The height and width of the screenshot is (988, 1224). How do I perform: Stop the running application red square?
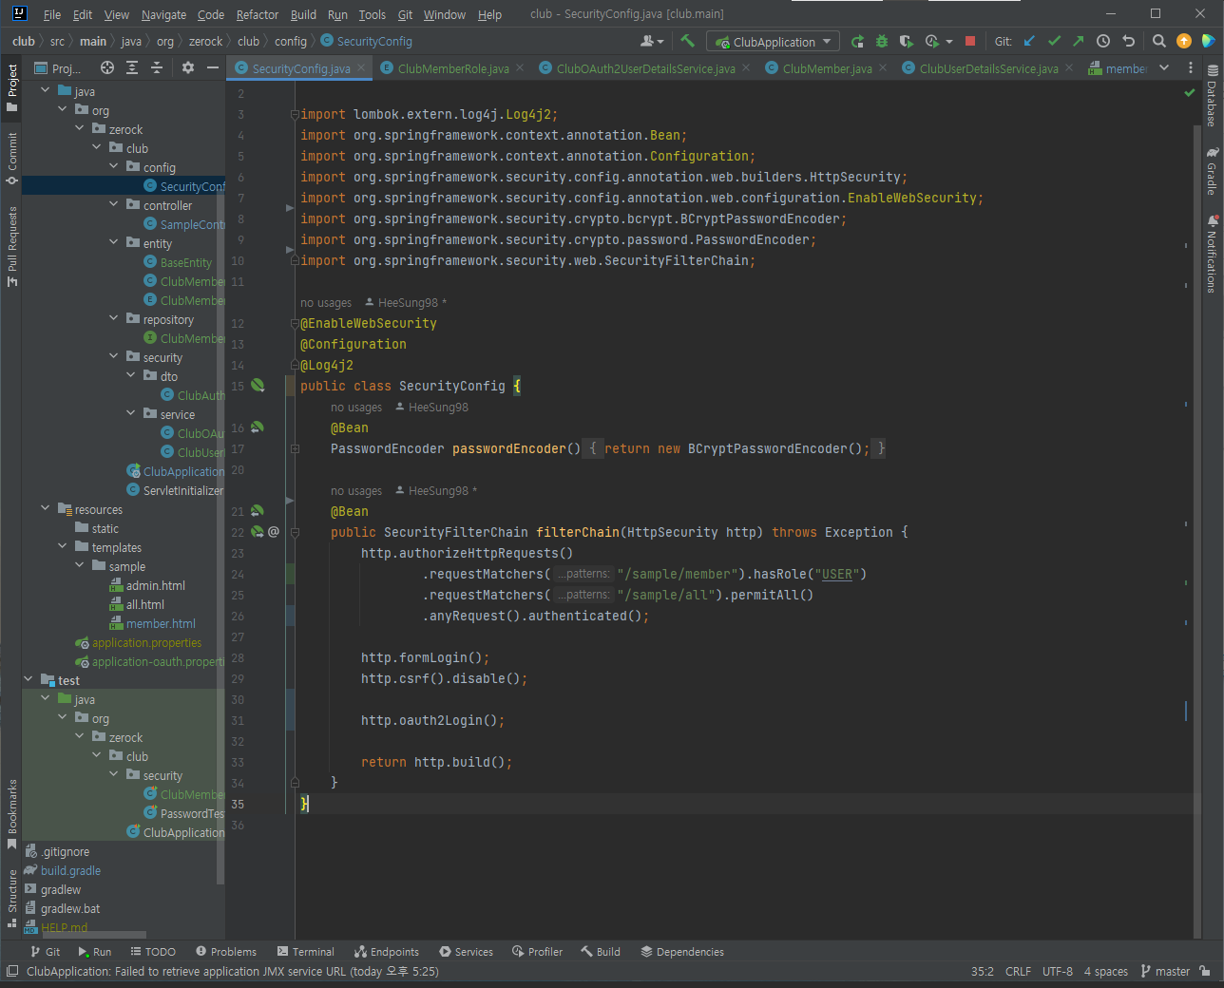tap(970, 41)
